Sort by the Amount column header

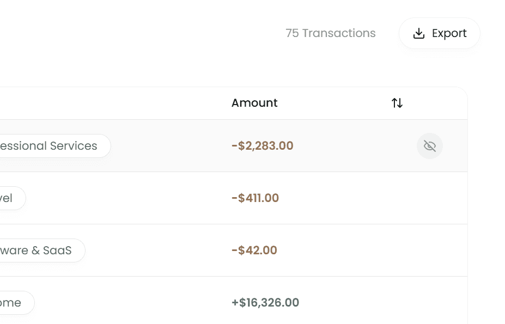point(254,103)
